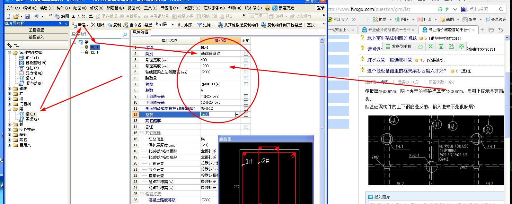The image size is (512, 204).
Task: Click the new file icon in the toolbar
Action: click(8, 16)
